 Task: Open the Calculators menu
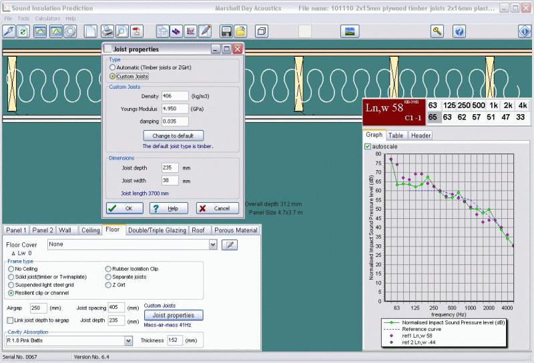[47, 19]
